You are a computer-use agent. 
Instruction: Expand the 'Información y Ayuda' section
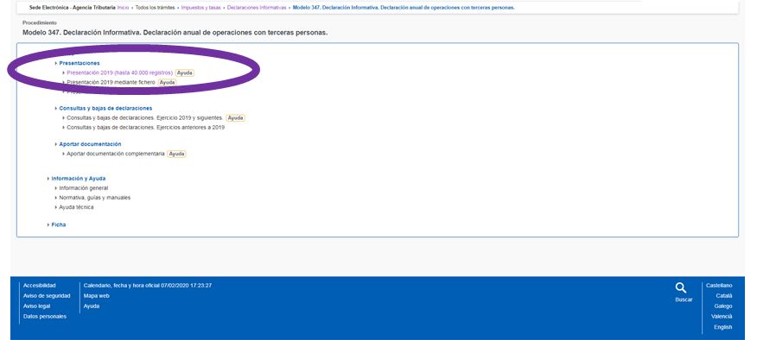79,179
